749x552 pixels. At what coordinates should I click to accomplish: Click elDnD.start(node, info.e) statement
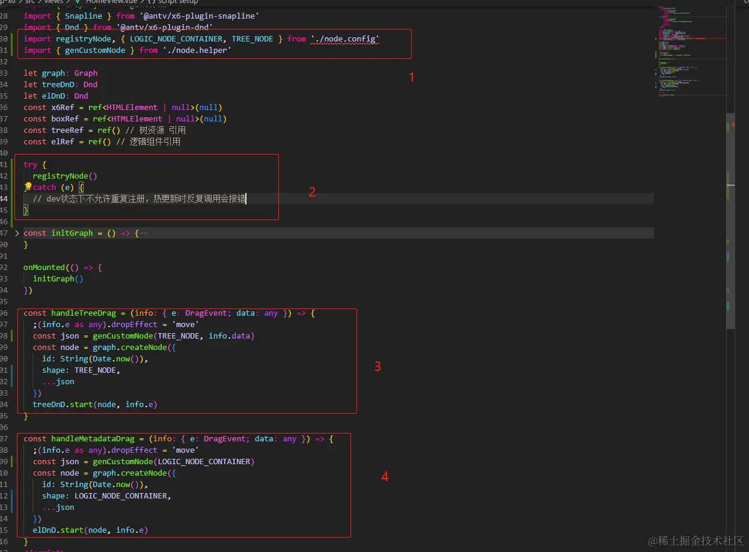91,530
